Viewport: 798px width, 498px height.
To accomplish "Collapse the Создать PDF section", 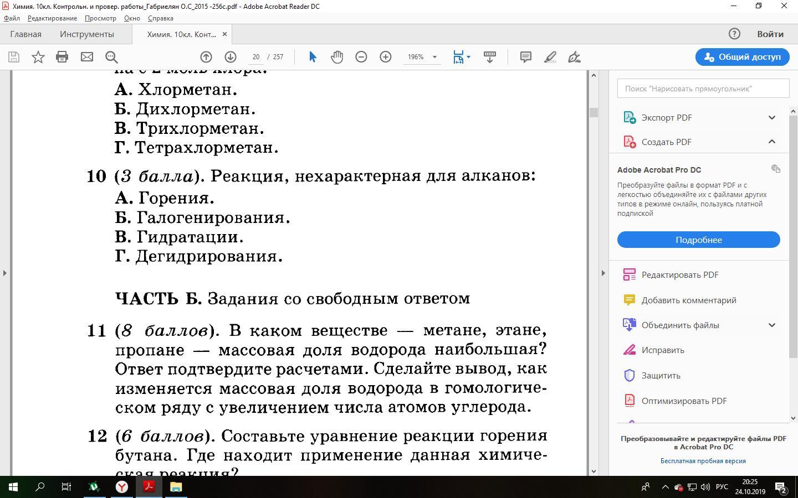I will 771,142.
